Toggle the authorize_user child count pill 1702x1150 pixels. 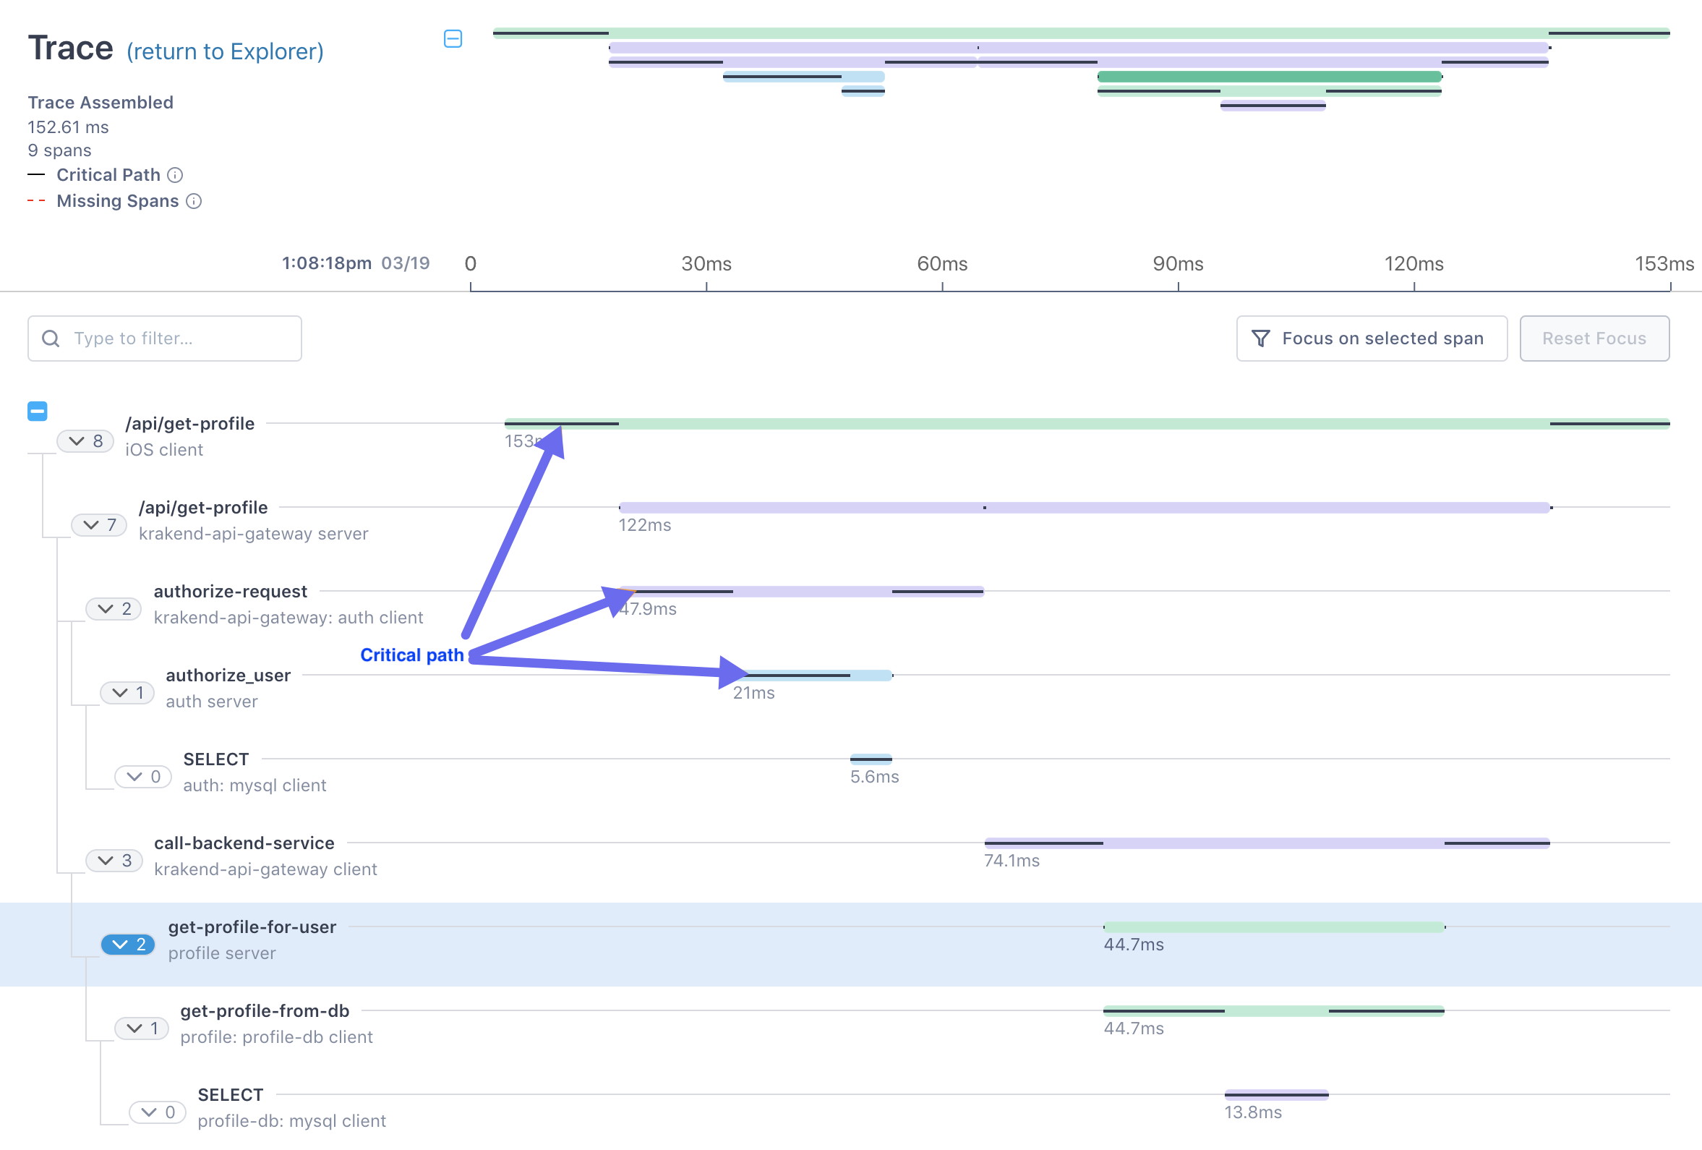pyautogui.click(x=127, y=693)
